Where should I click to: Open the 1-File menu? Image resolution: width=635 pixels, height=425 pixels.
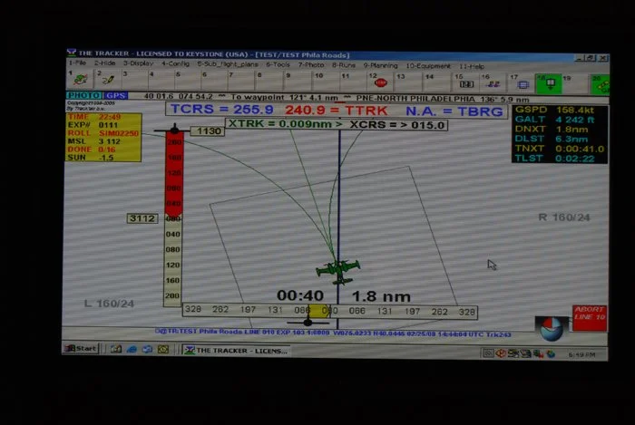coord(77,63)
